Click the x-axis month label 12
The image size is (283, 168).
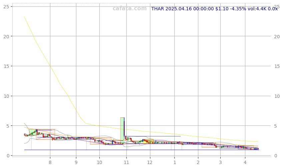tap(150, 162)
